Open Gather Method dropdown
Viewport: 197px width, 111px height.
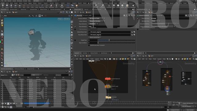click(x=97, y=21)
